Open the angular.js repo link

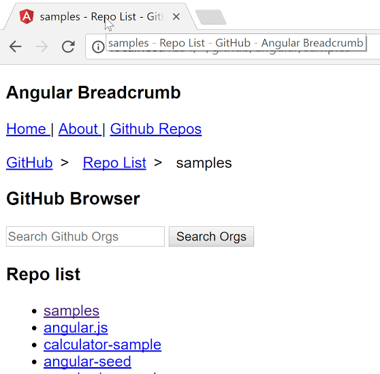click(76, 328)
